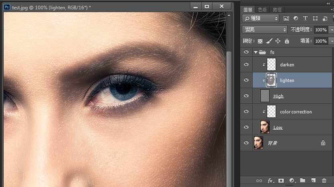Open layer style fx menu
The height and width of the screenshot is (187, 334).
[270, 181]
